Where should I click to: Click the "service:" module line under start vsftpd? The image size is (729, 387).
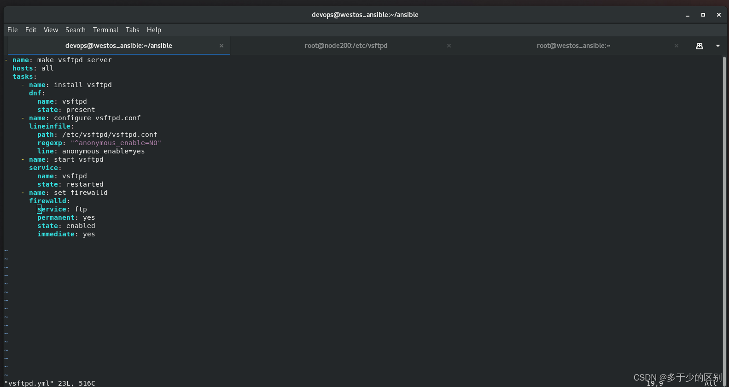[45, 168]
